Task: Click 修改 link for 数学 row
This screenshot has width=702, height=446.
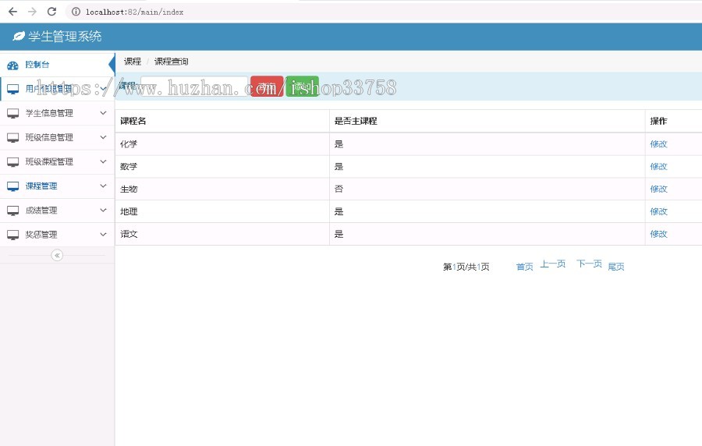Action: (658, 166)
